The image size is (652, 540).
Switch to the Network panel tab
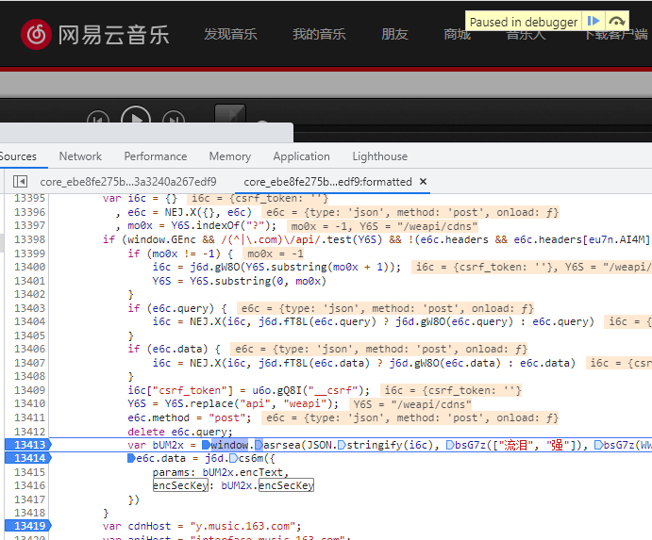(80, 156)
